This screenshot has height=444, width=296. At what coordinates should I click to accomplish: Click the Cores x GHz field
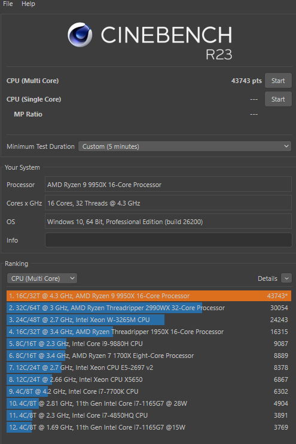168,203
